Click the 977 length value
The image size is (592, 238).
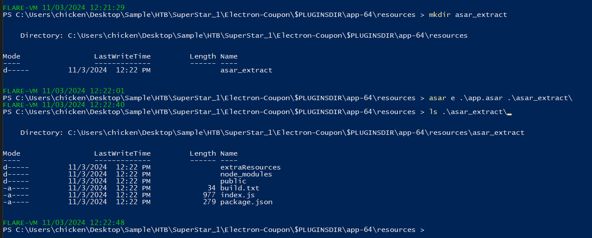point(209,195)
